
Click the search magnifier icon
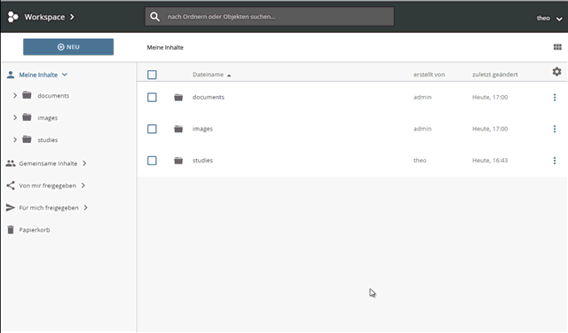click(154, 17)
